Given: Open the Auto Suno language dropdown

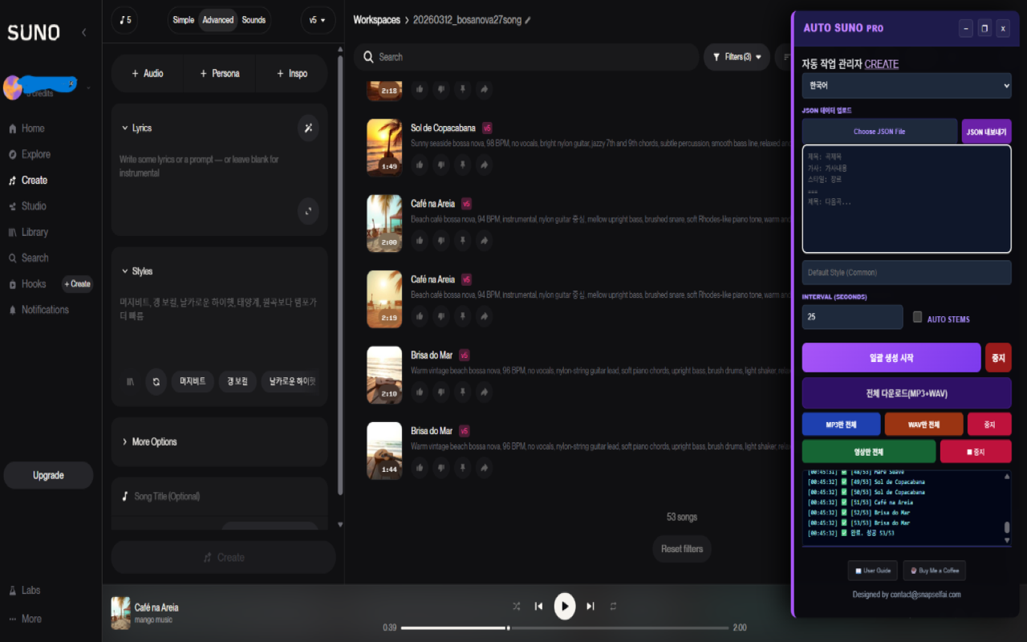Looking at the screenshot, I should click(x=907, y=85).
